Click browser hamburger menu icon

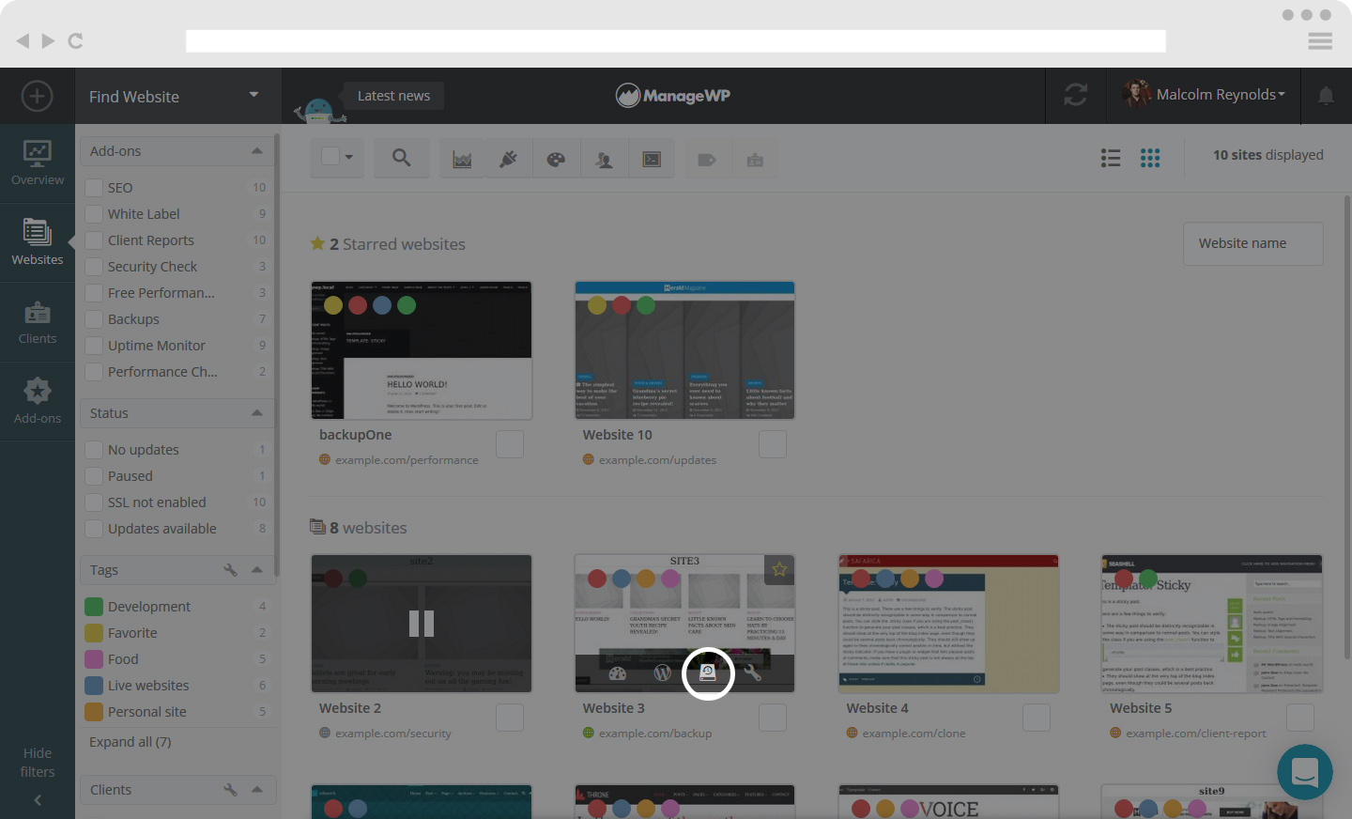pyautogui.click(x=1320, y=41)
